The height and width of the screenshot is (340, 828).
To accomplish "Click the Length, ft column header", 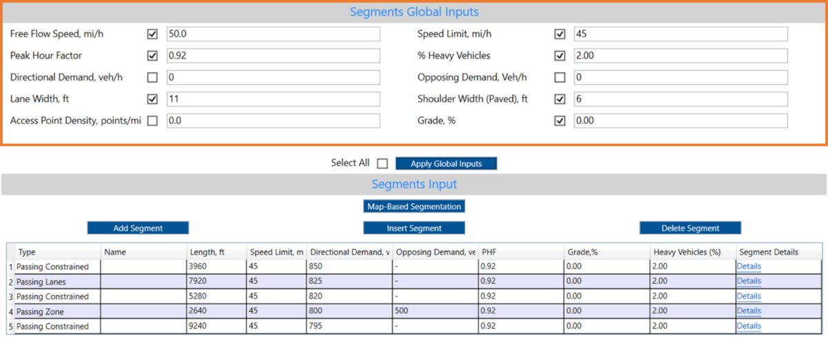I will point(216,252).
